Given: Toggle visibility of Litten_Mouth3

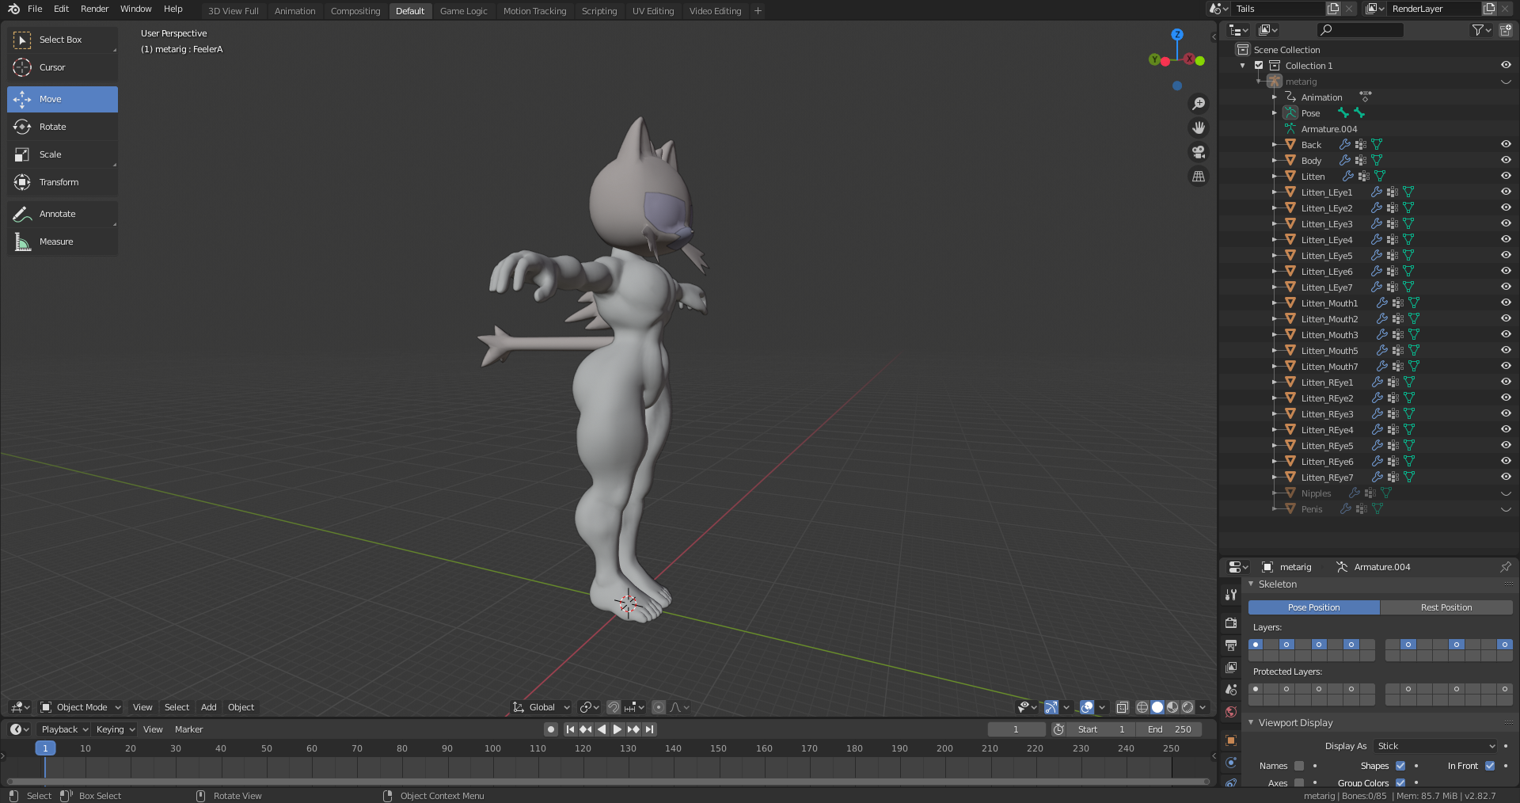Looking at the screenshot, I should click(1506, 335).
